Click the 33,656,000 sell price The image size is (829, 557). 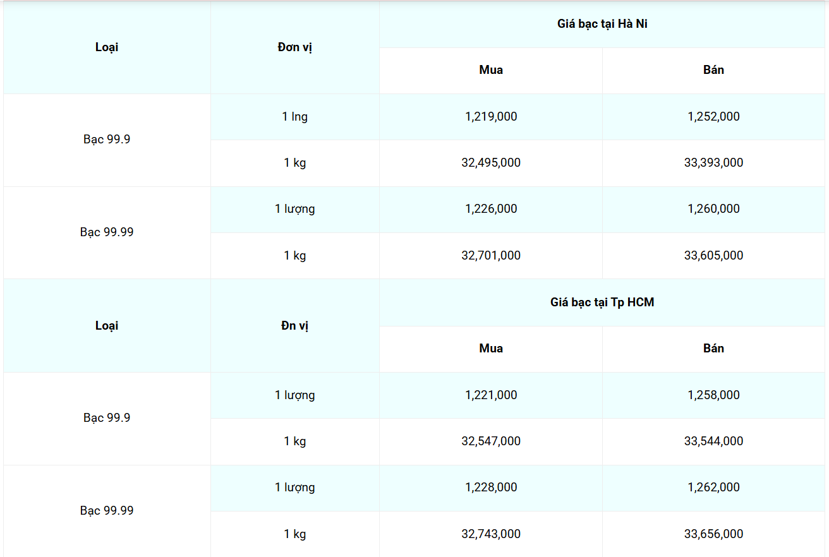click(x=713, y=534)
